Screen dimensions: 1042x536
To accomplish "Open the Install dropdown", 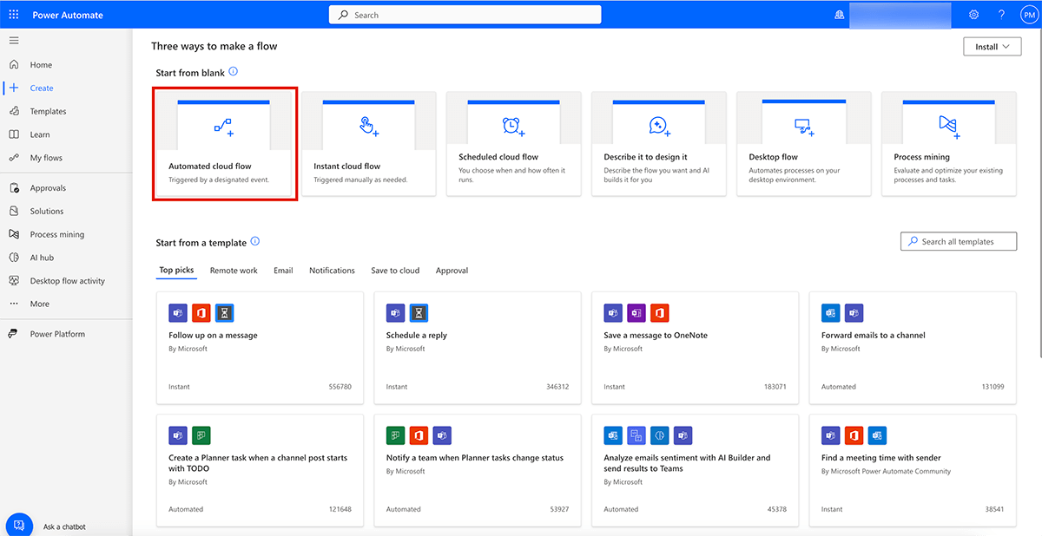I will [993, 47].
